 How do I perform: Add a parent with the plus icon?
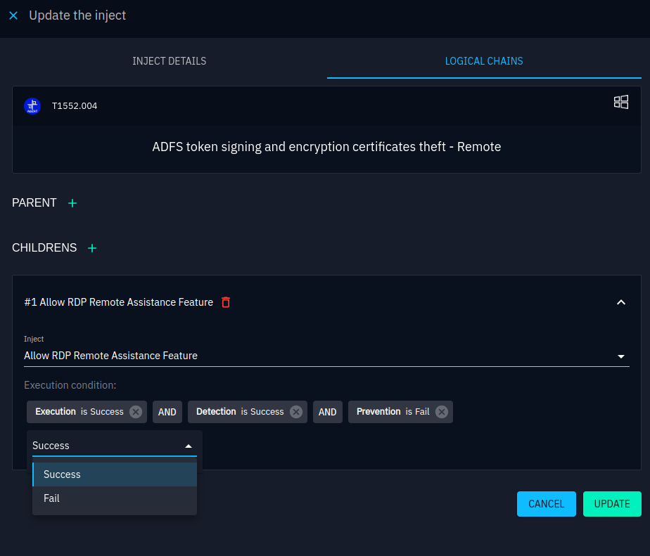point(72,203)
